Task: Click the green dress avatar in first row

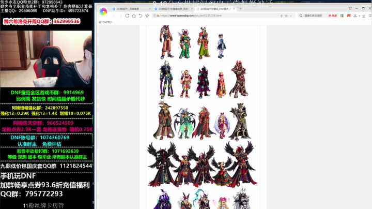Action: pos(184,43)
